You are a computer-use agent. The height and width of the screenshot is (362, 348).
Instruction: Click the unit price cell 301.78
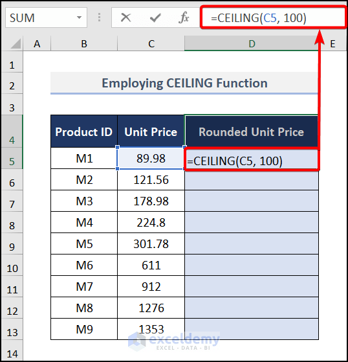tap(151, 243)
